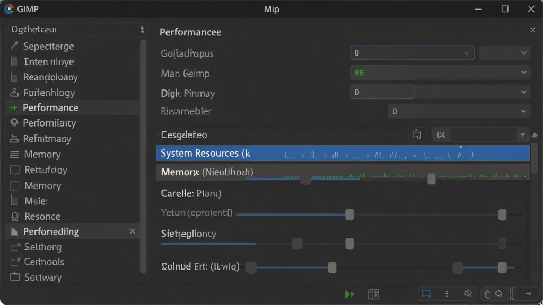
Task: Click the pin icon beside Ogthetceui header
Action: (142, 30)
